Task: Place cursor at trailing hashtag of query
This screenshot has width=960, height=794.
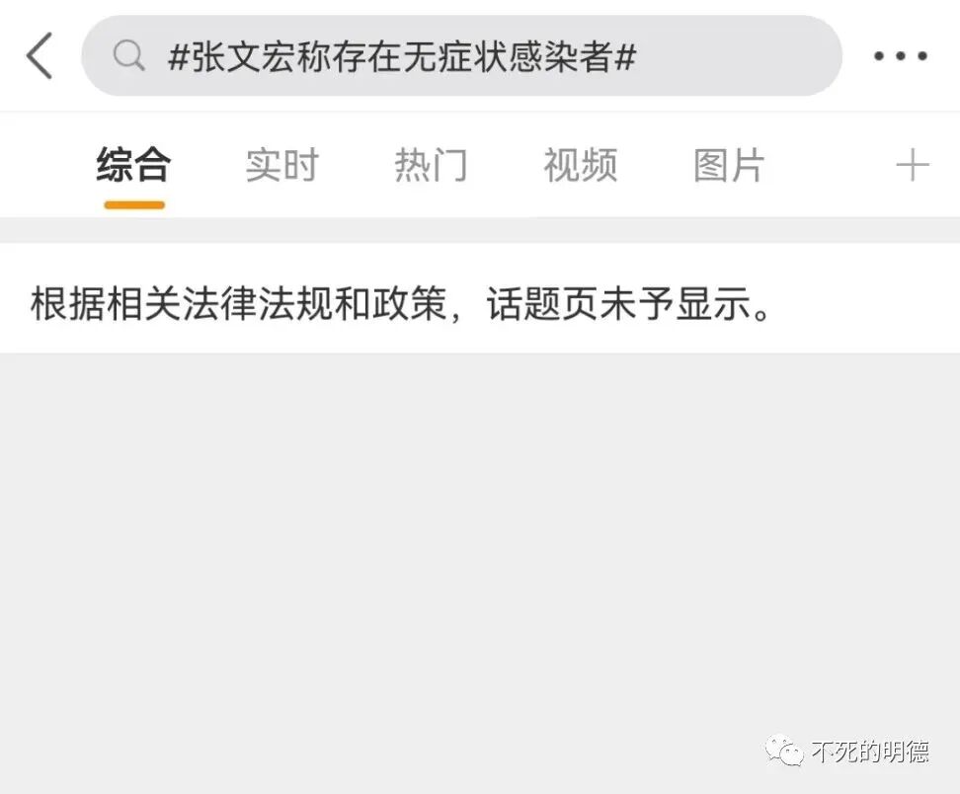Action: coord(625,57)
